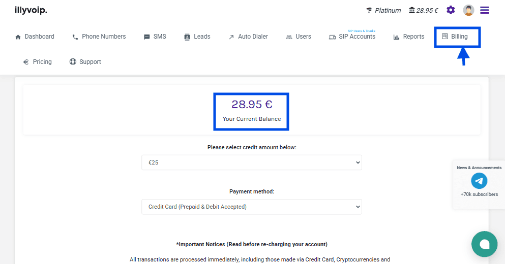
Task: Expand the credit amount dropdown
Action: (251, 162)
